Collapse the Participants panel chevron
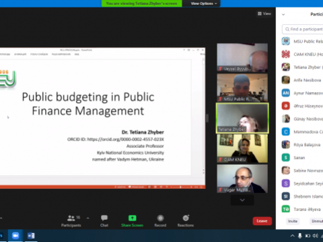This screenshot has width=323, height=242. tap(283, 15)
